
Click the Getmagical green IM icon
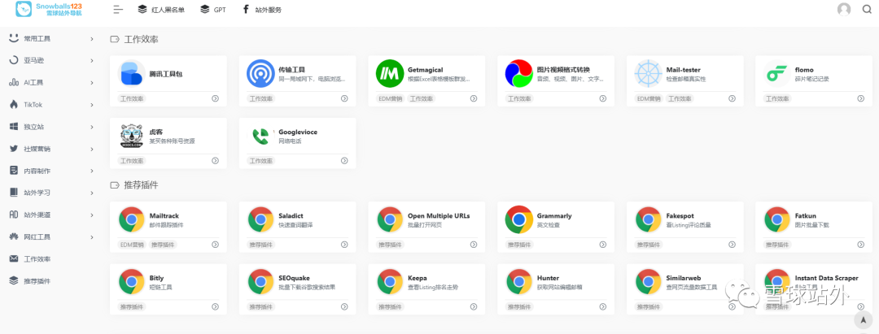(389, 74)
